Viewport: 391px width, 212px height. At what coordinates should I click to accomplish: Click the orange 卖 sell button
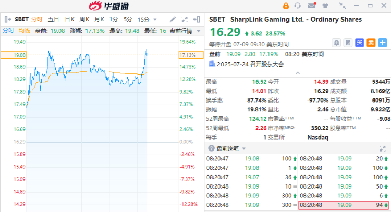[371, 42]
